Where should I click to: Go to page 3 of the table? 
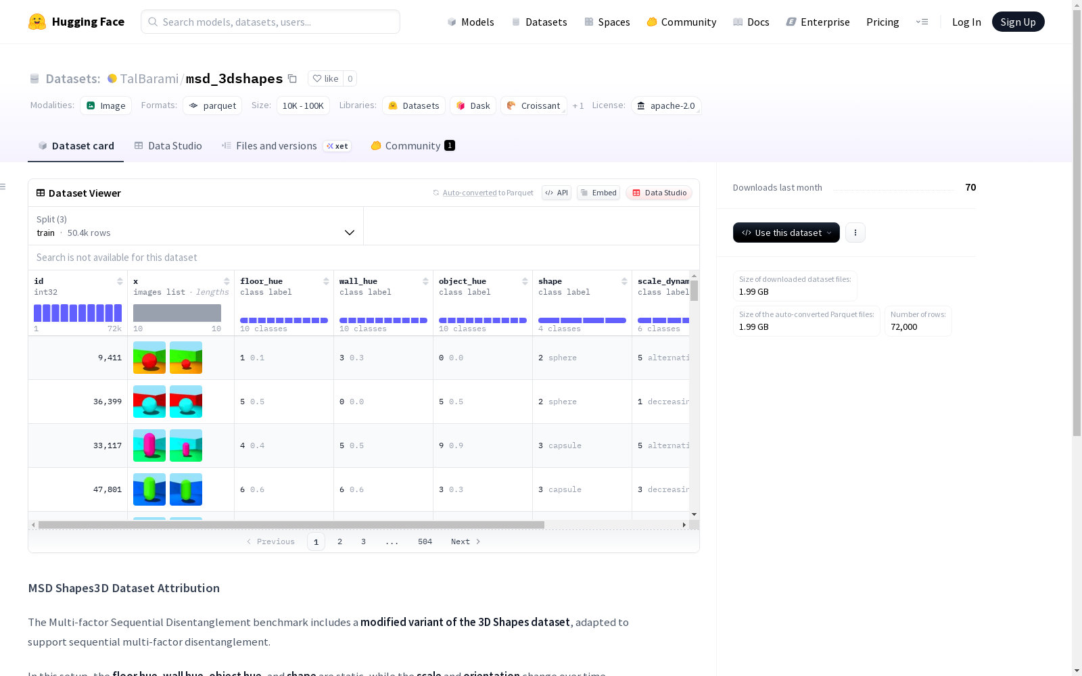click(363, 541)
